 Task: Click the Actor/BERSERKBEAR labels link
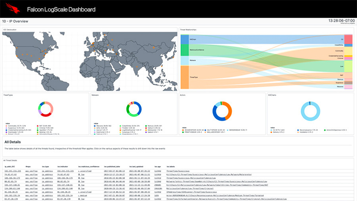[x=215, y=196]
